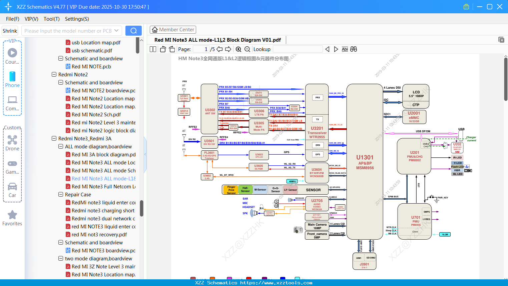Select the Car section icon
The image size is (508, 286).
12,187
